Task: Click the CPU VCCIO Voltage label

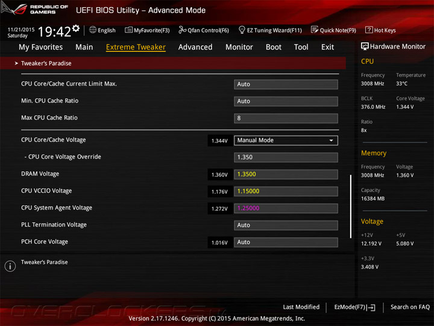Action: [x=46, y=191]
